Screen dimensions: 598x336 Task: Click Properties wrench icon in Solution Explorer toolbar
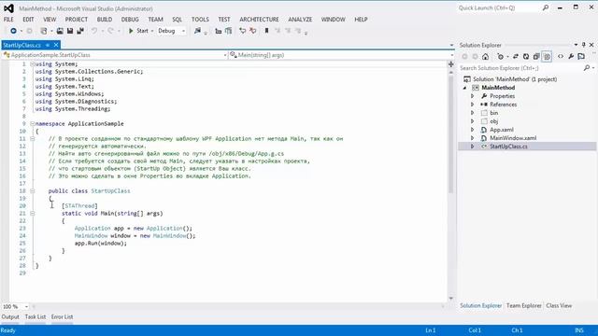tap(571, 57)
